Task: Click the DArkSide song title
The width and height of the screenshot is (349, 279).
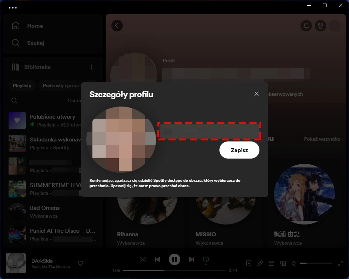Action: tap(42, 261)
